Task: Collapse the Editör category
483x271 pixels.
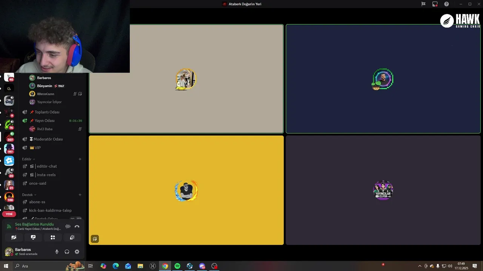Action: coord(28,159)
